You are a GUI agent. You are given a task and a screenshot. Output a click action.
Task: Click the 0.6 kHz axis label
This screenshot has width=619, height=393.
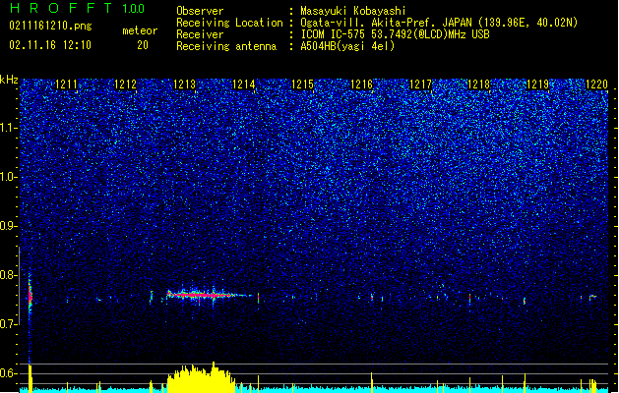(8, 373)
